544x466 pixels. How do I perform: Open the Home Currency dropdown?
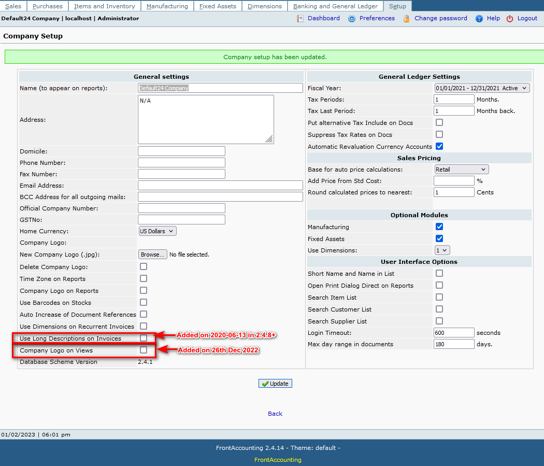click(158, 231)
